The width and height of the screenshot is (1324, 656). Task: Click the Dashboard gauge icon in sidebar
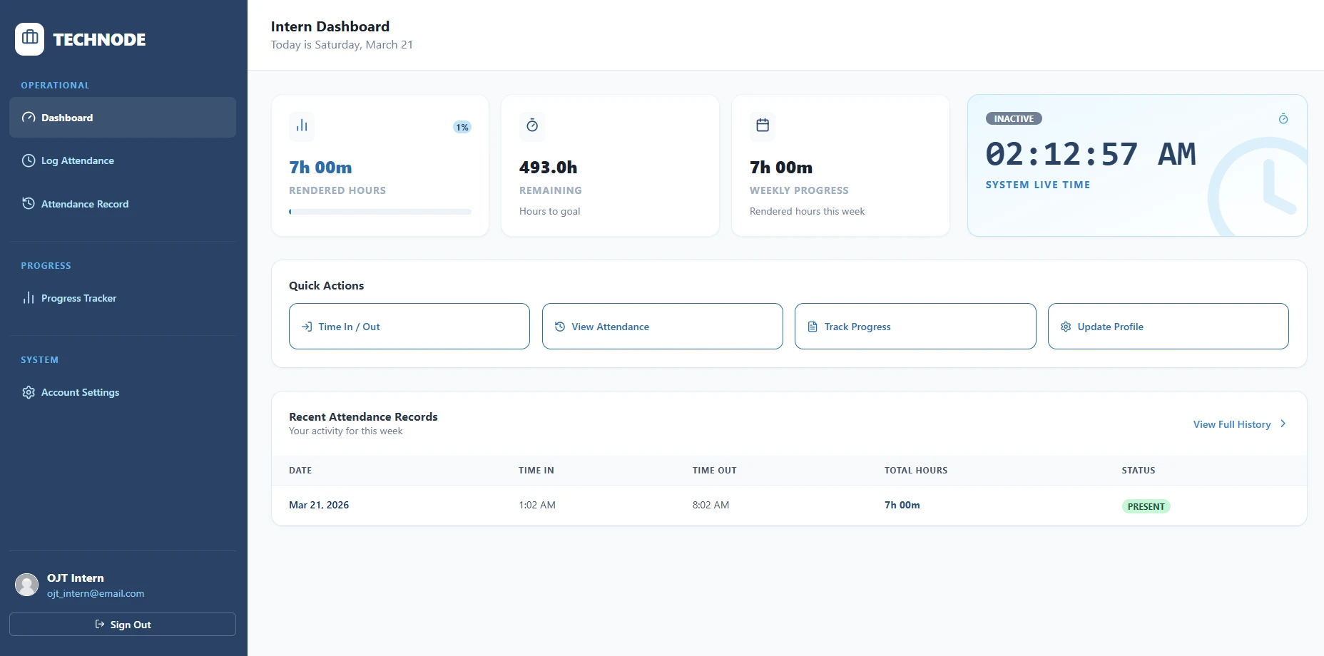pyautogui.click(x=29, y=118)
